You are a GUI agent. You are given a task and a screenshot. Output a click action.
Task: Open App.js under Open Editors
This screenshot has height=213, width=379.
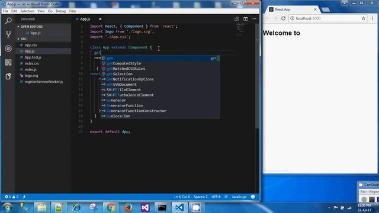click(36, 33)
